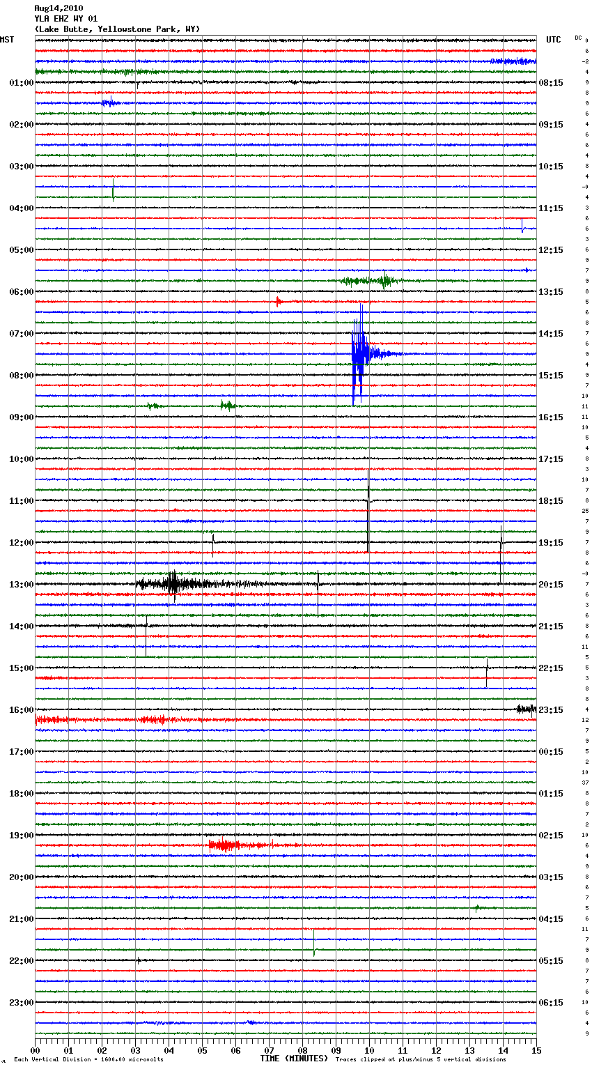Image resolution: width=592 pixels, height=1069 pixels.
Task: Click the 20:15 UTC time label
Action: [x=551, y=585]
